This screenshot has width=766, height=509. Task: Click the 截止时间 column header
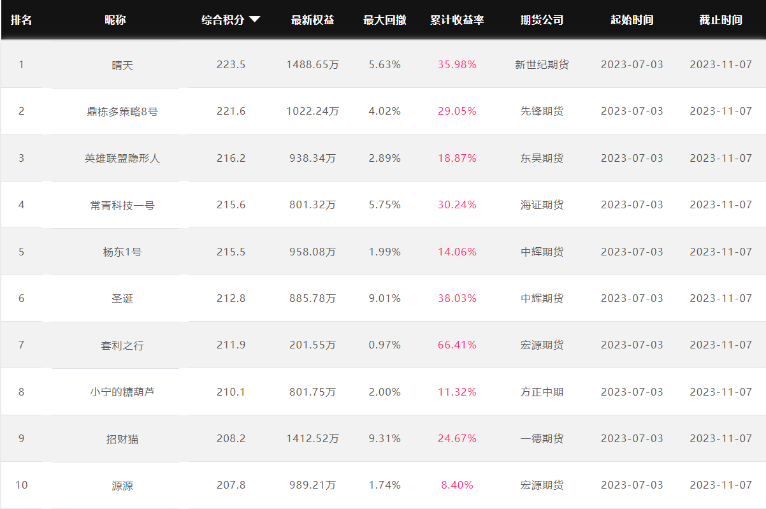pos(721,20)
